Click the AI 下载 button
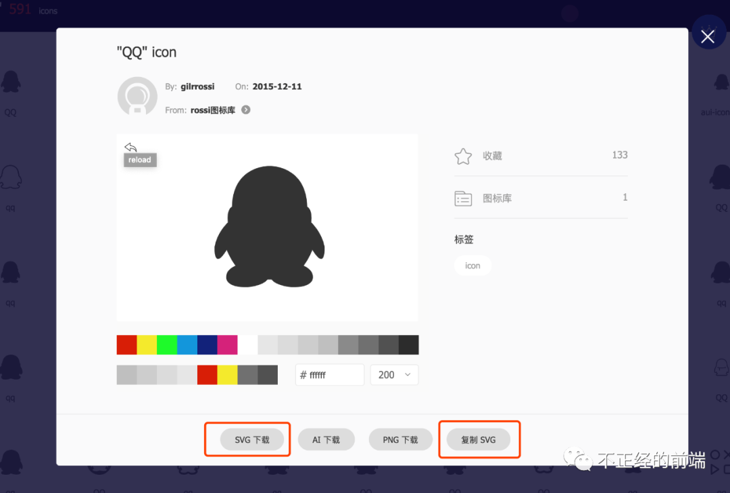This screenshot has width=730, height=493. click(326, 440)
